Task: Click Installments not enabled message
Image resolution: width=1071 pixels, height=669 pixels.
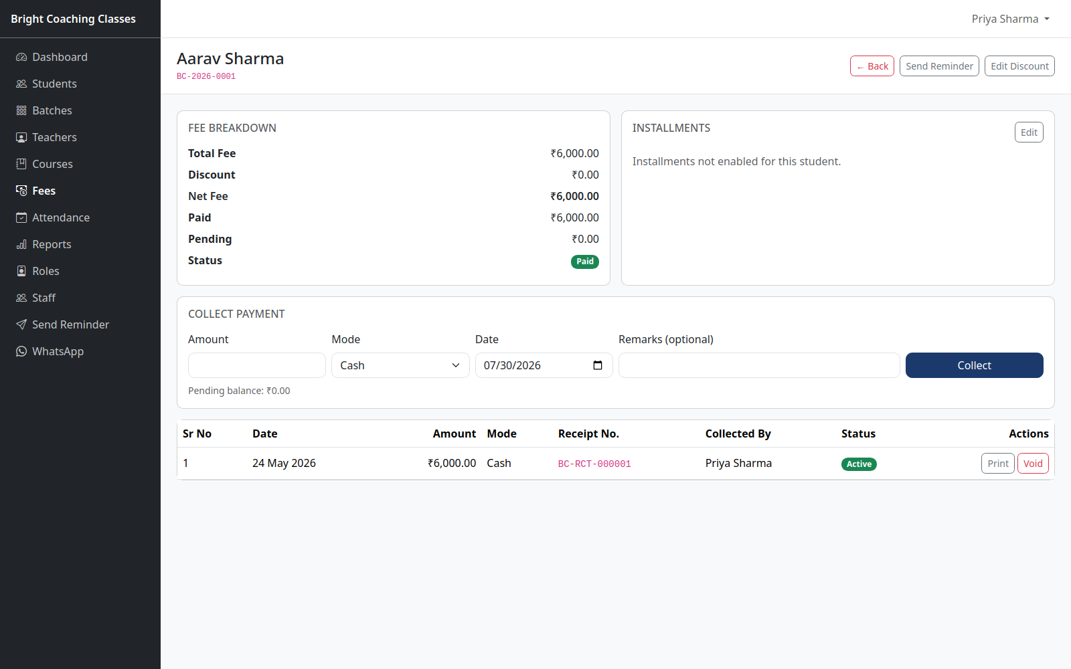Action: click(736, 161)
